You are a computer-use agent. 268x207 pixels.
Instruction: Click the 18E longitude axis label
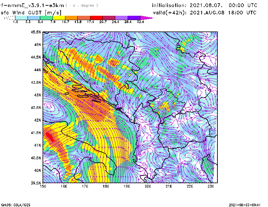[x=106, y=186]
